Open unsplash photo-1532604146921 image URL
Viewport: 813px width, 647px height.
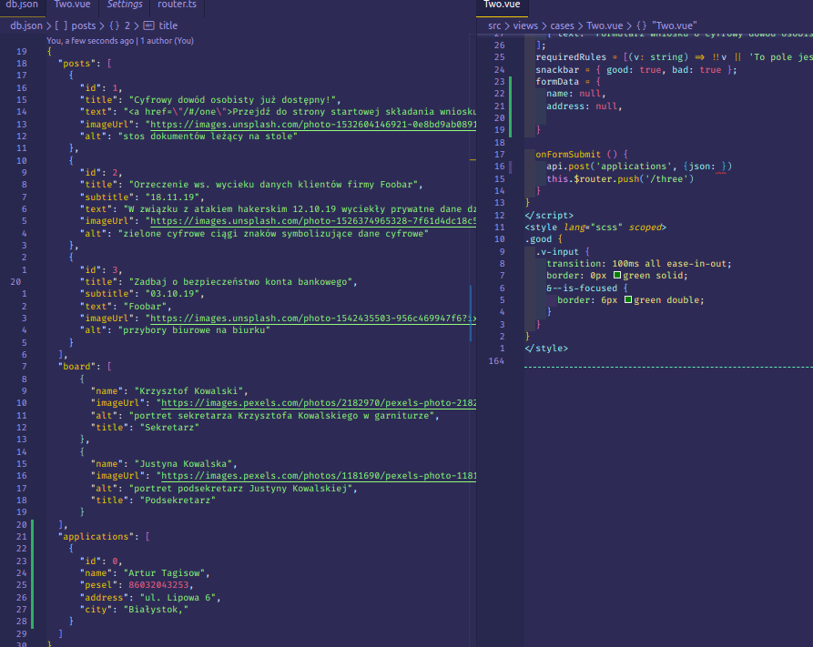click(x=313, y=125)
